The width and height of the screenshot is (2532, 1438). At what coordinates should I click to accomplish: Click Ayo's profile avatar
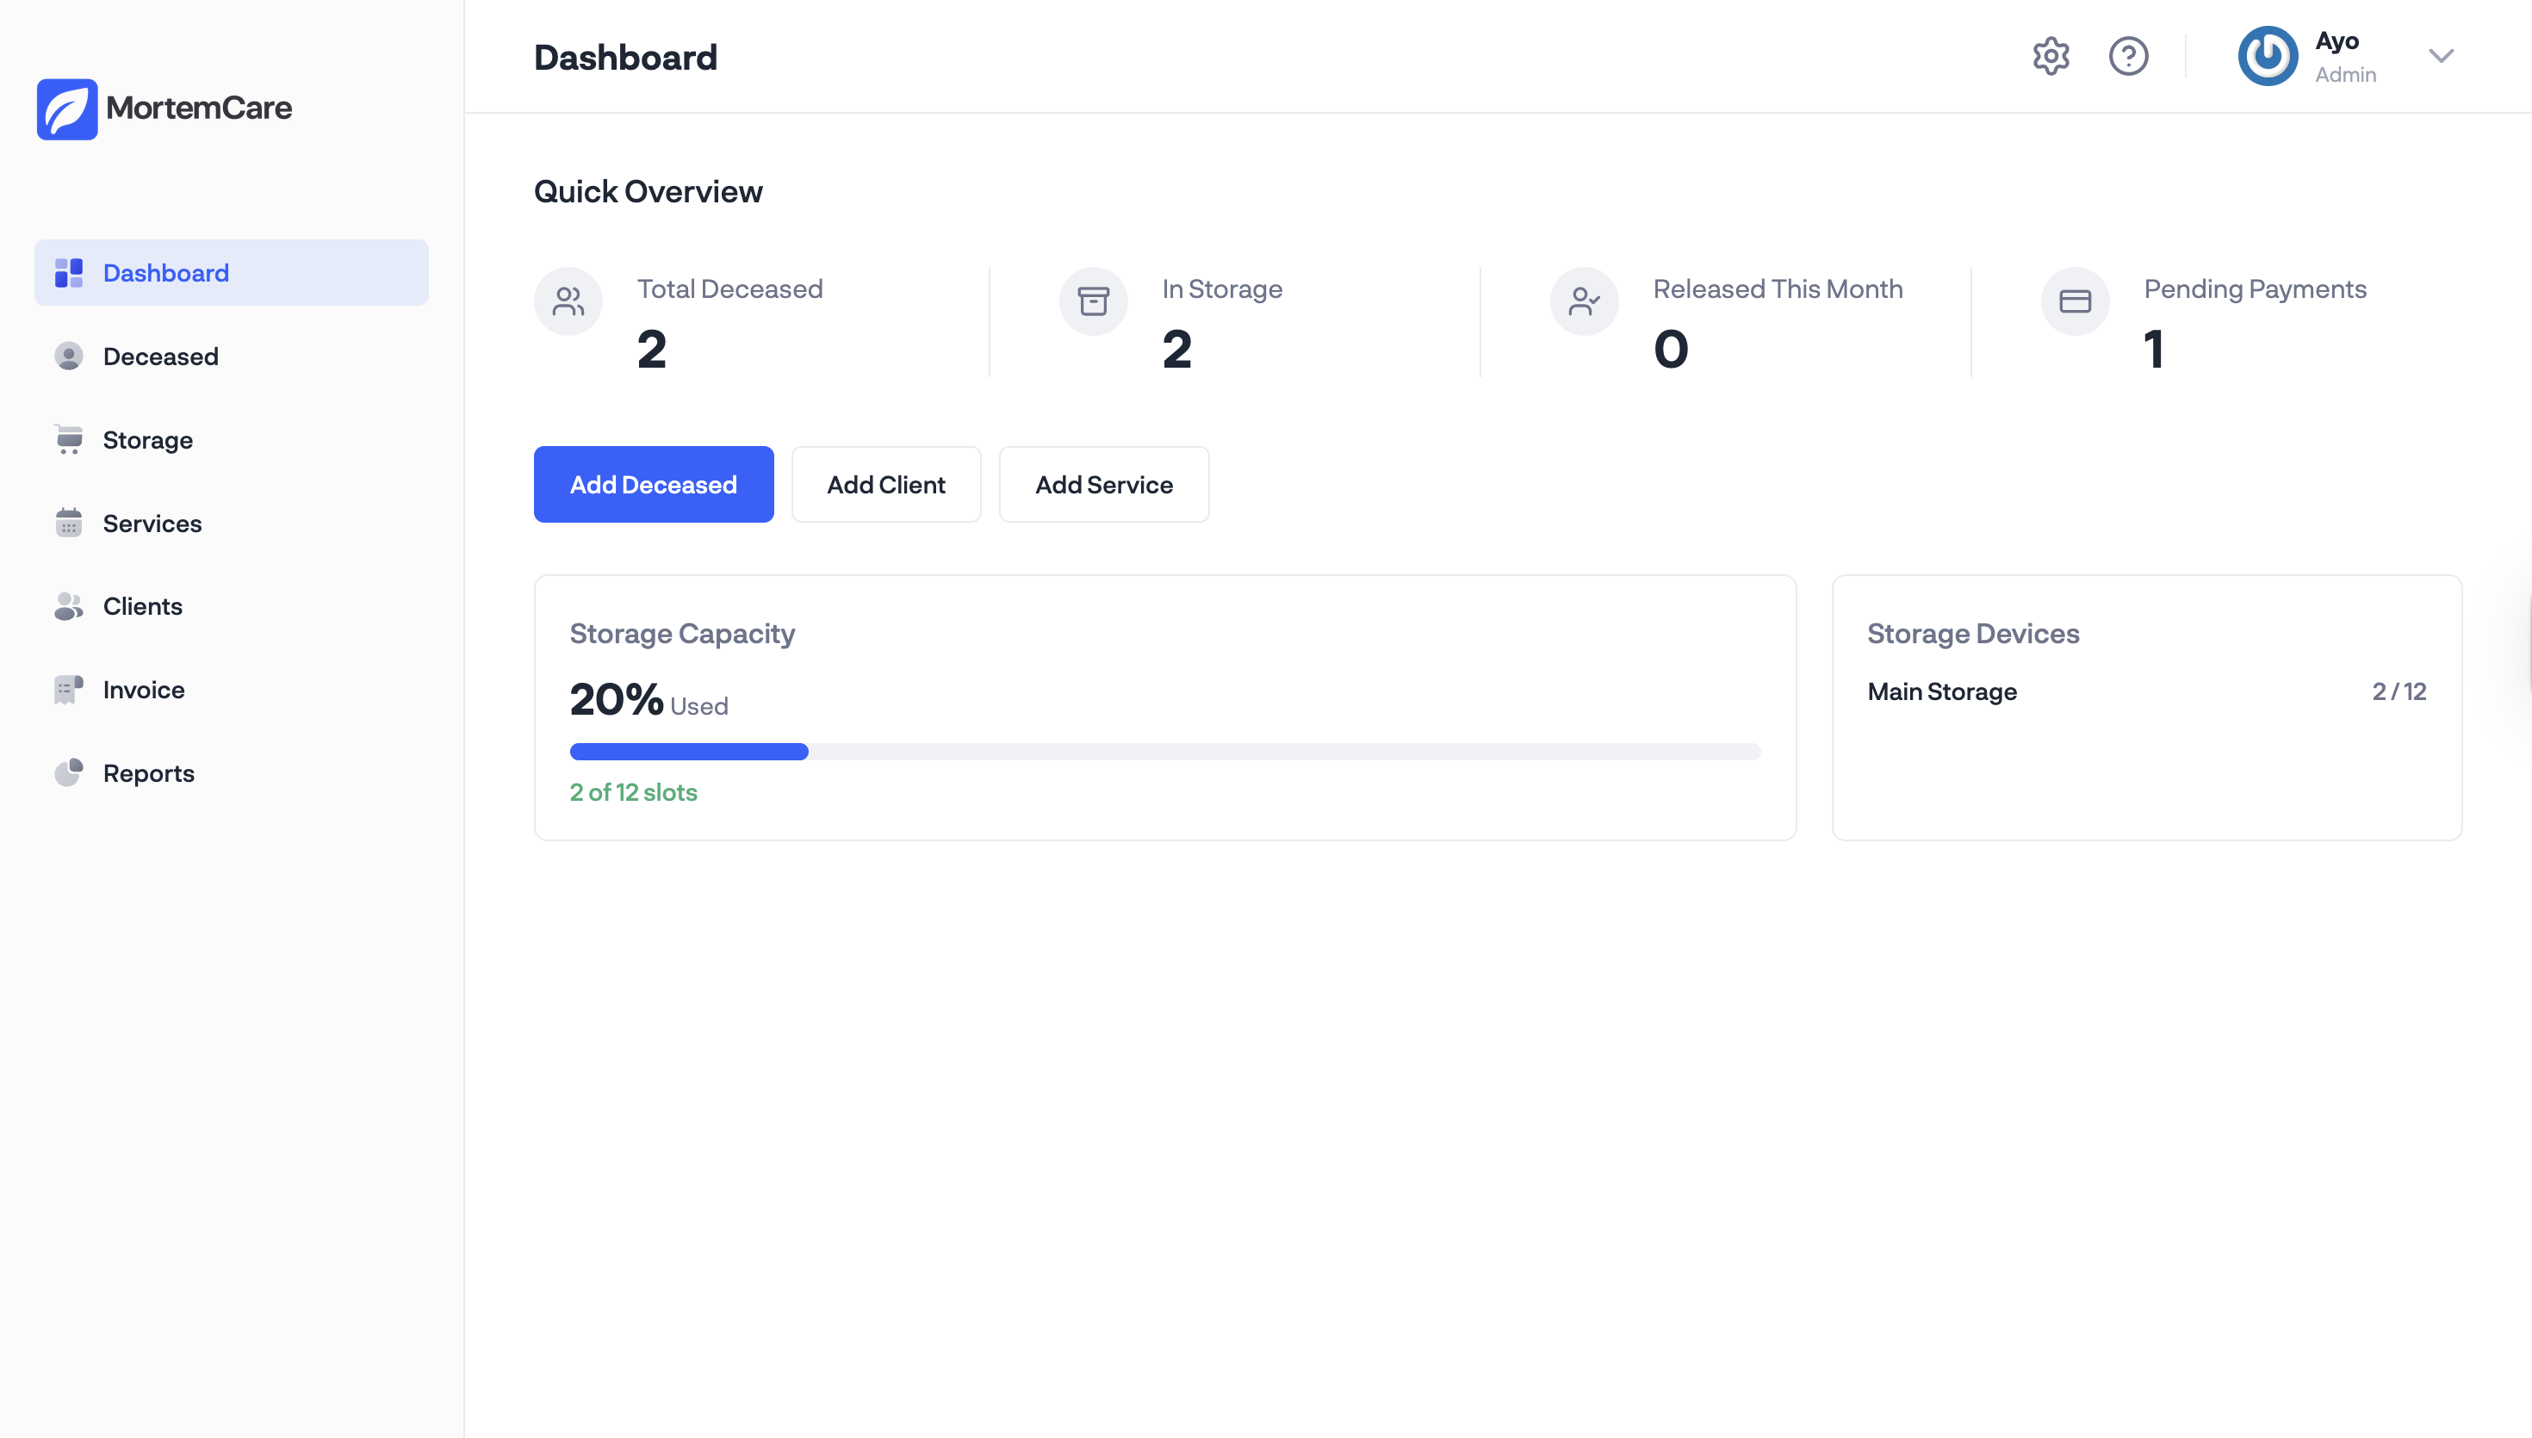[2268, 56]
